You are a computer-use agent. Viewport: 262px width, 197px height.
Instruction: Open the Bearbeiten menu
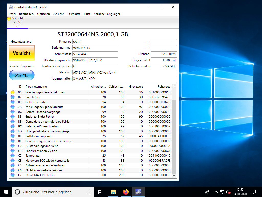click(26, 14)
